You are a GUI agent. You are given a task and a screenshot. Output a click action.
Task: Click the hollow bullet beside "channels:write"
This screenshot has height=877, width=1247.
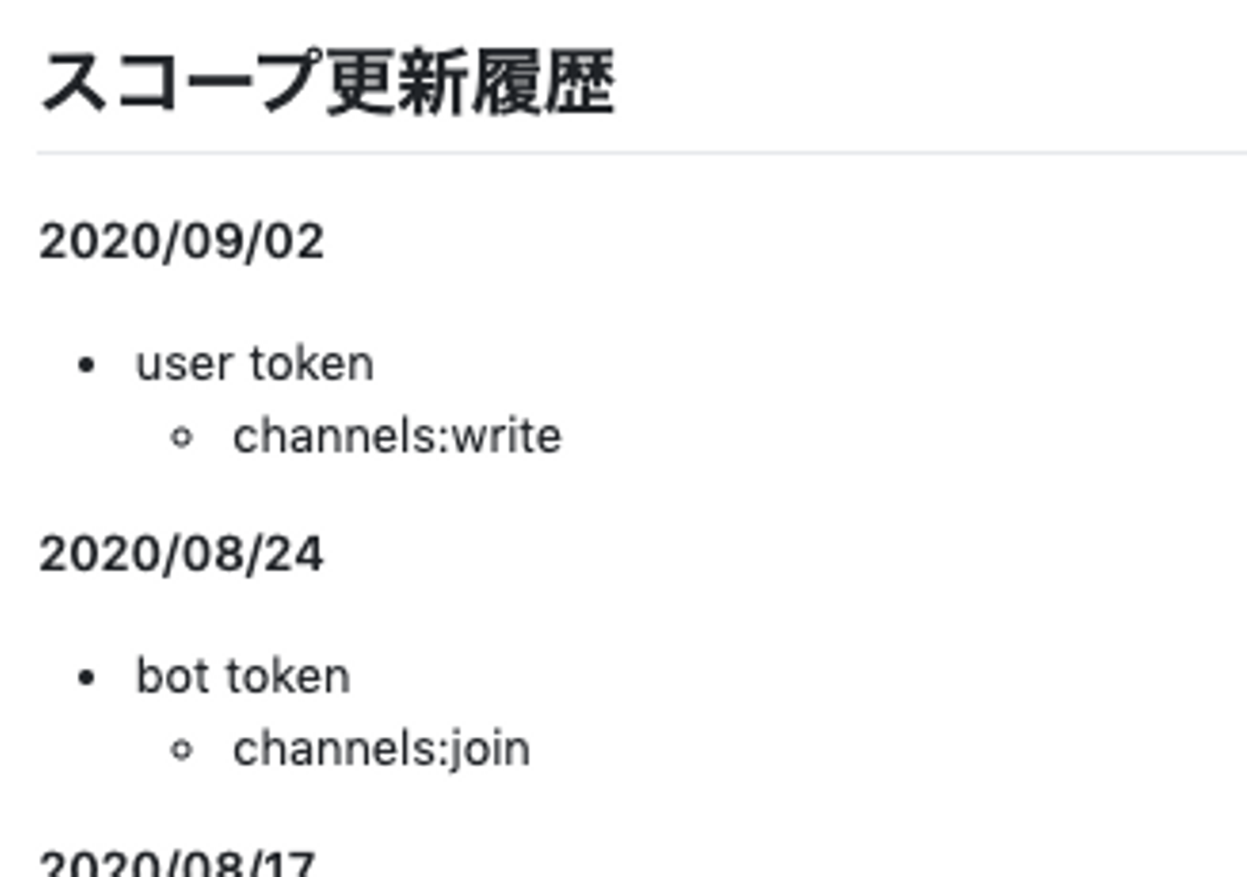tap(182, 437)
